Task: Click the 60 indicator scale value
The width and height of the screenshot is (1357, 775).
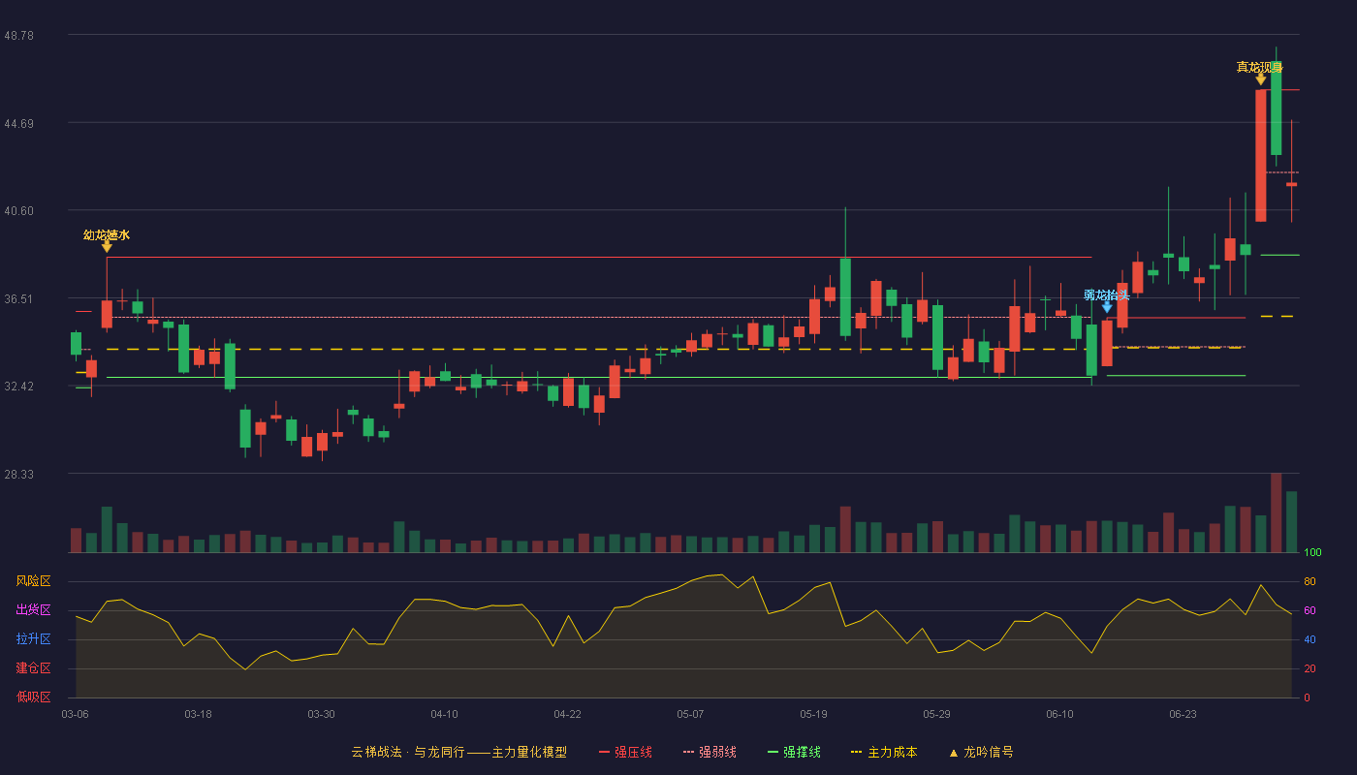Action: (1310, 610)
